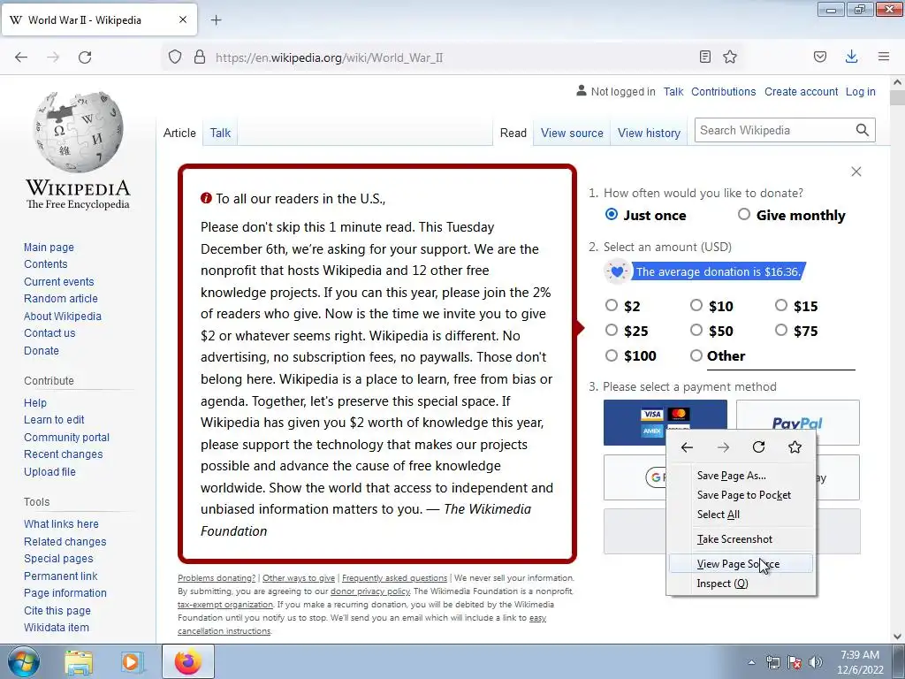Click View Page Source menu item
The height and width of the screenshot is (679, 905).
tap(741, 563)
